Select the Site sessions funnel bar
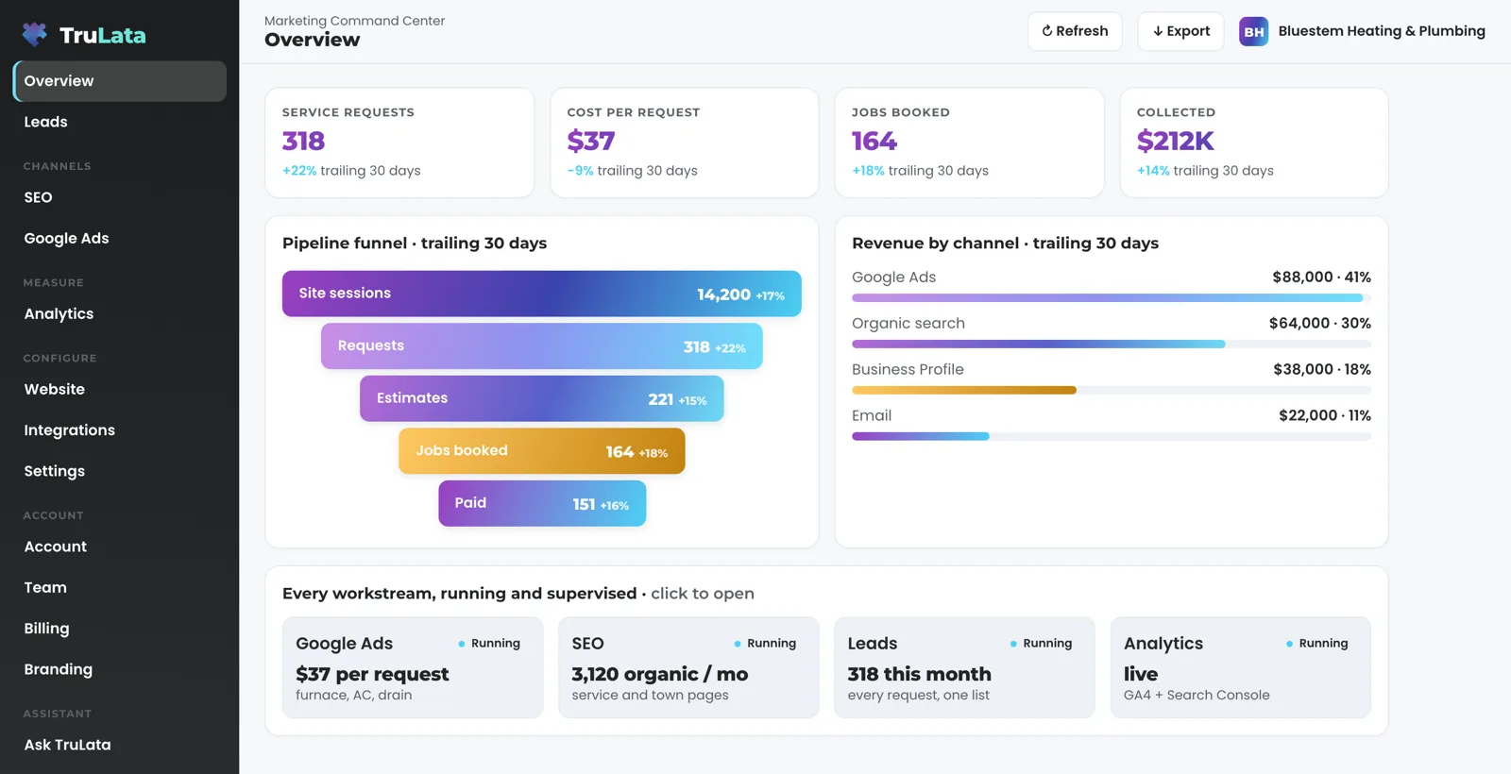 (542, 294)
